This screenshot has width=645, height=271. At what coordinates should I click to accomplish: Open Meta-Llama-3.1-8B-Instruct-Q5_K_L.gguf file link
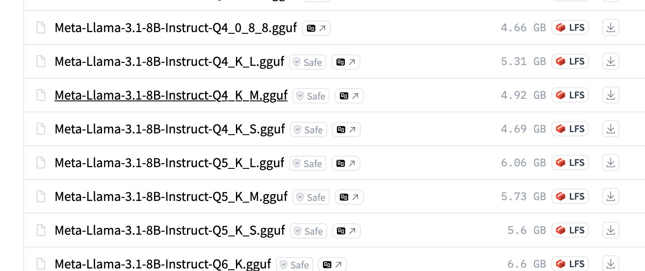(x=169, y=163)
